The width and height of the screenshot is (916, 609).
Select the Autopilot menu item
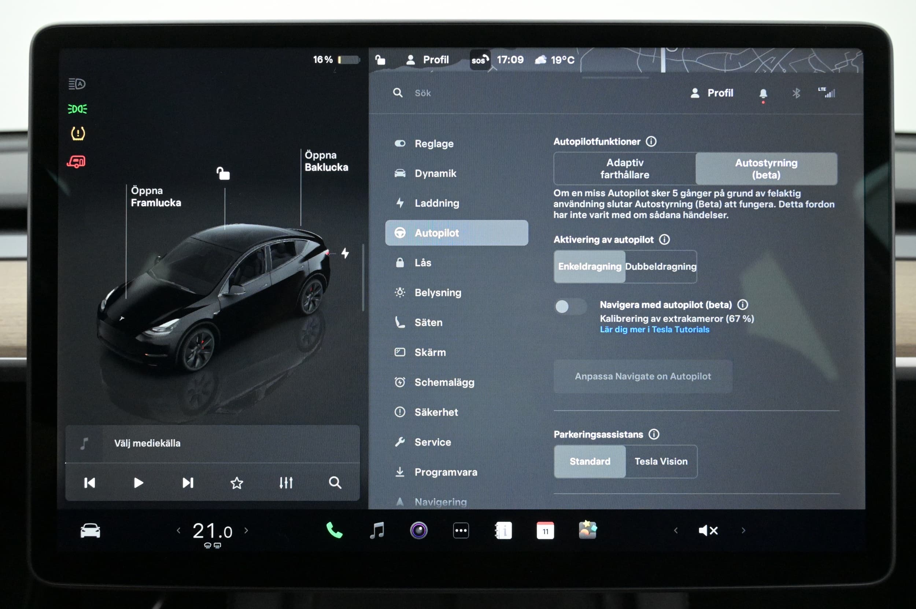click(x=457, y=233)
